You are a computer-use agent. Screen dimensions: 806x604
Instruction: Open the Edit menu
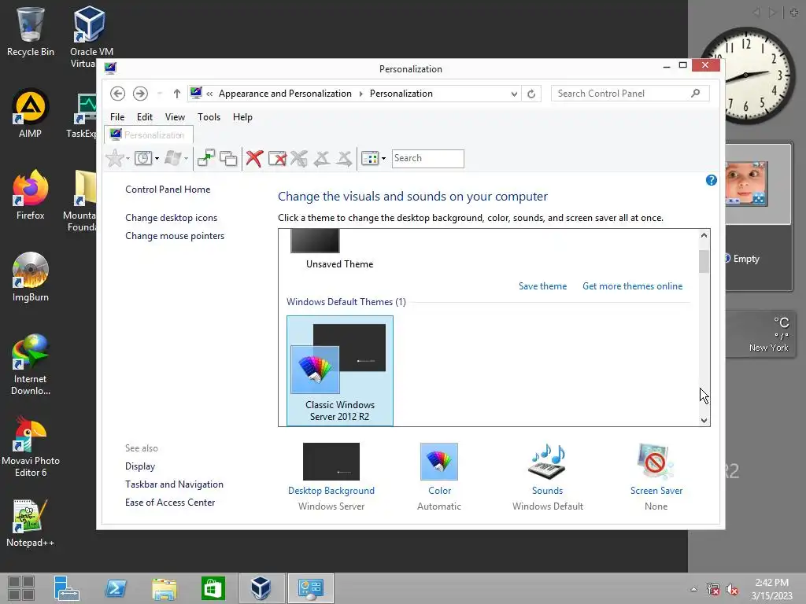tap(145, 117)
